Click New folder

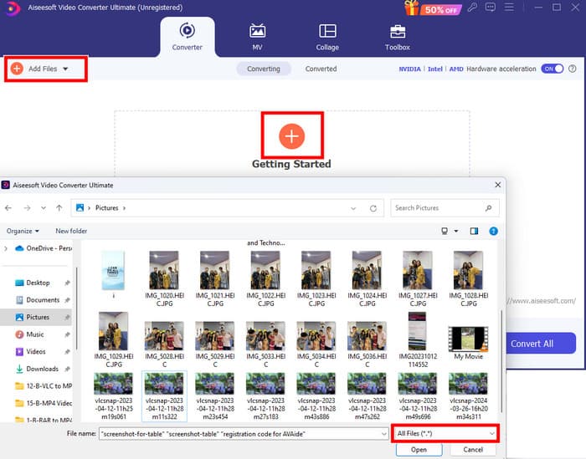[x=71, y=231]
